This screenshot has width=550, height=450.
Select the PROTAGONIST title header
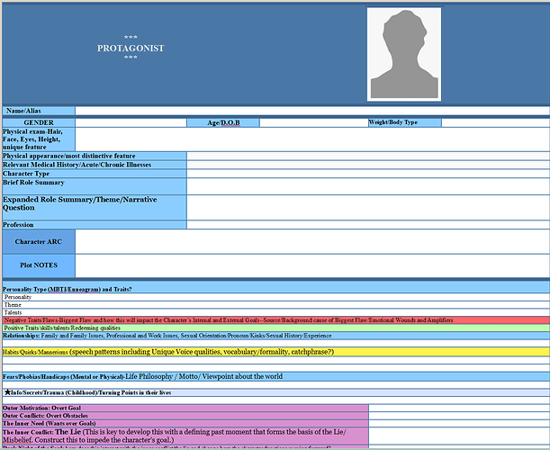point(131,48)
